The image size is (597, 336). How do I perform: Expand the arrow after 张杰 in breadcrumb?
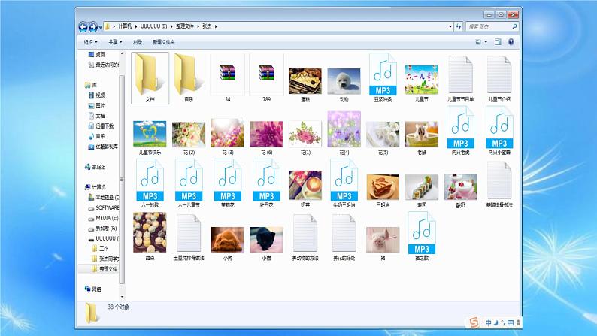216,26
